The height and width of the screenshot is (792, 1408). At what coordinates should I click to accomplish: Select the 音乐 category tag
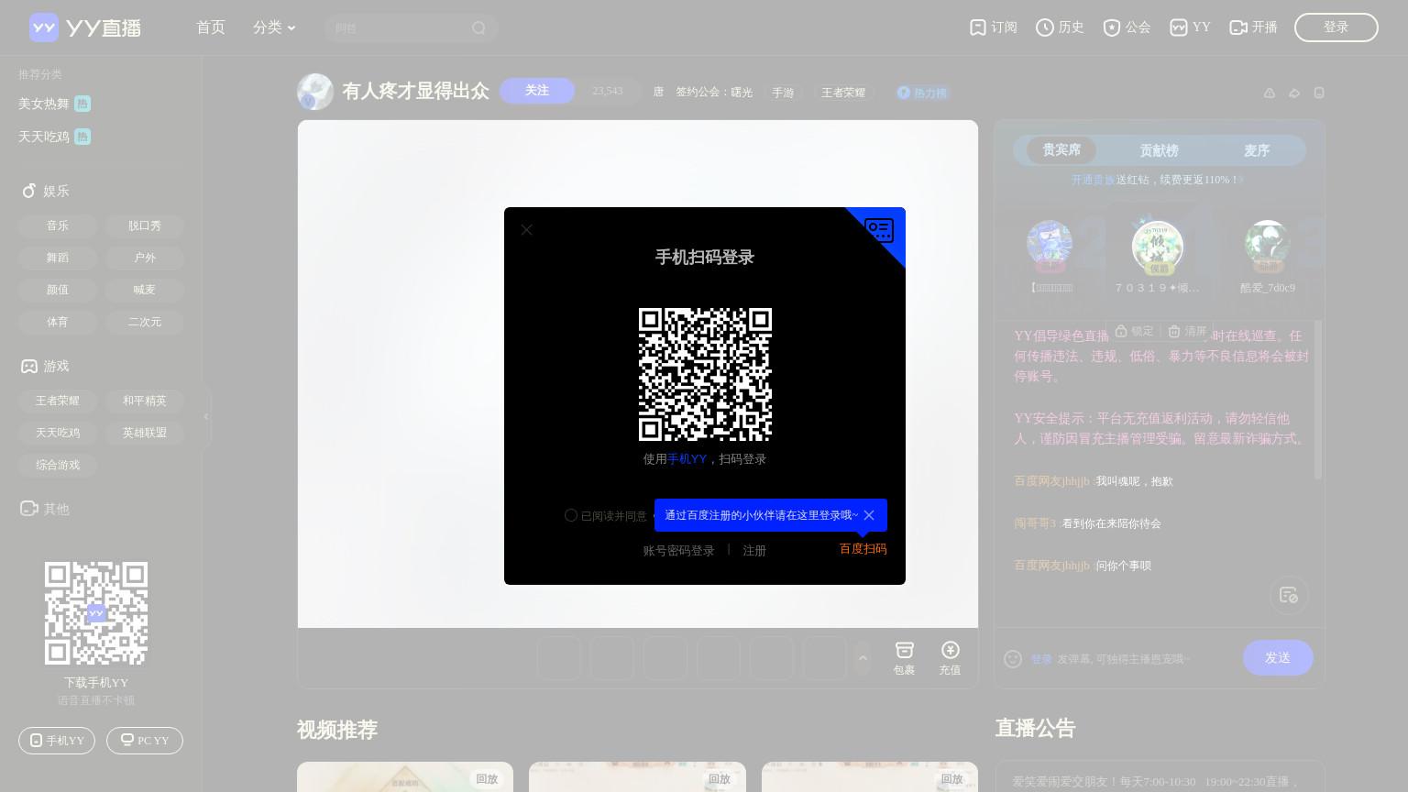[x=58, y=225]
